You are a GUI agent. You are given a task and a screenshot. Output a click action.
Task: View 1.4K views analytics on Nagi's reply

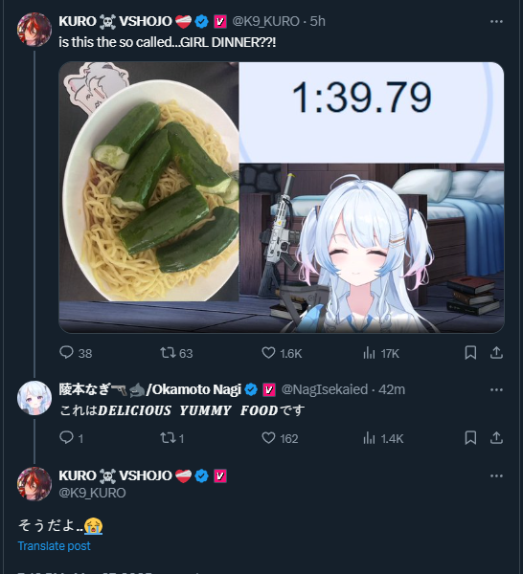coord(369,438)
